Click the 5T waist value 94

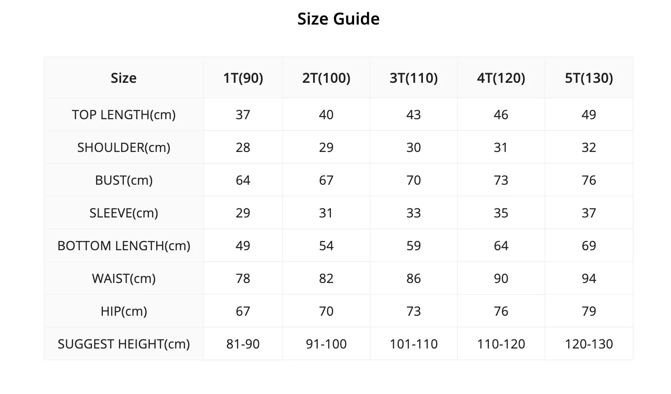[589, 278]
